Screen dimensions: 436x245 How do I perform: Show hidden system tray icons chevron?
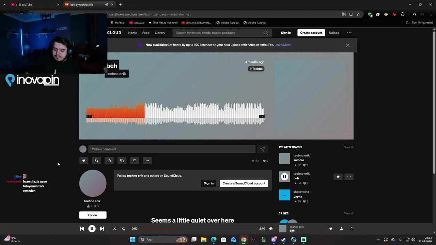tap(378, 240)
